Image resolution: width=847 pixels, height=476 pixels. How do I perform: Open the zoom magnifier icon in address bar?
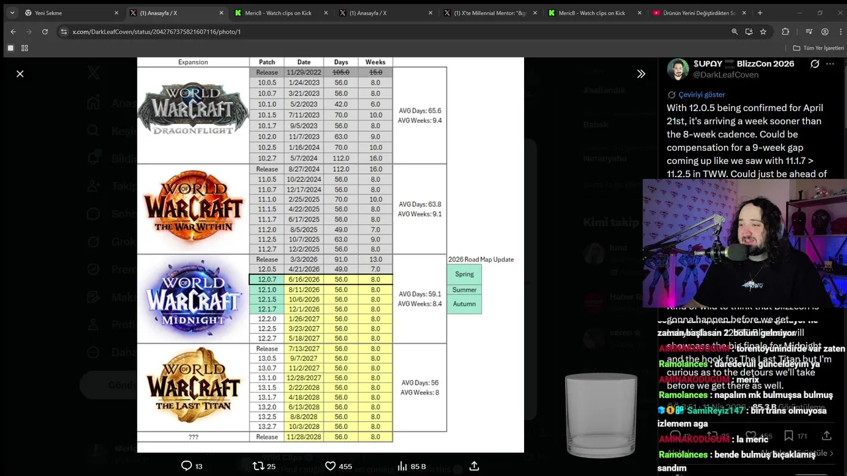(x=735, y=32)
